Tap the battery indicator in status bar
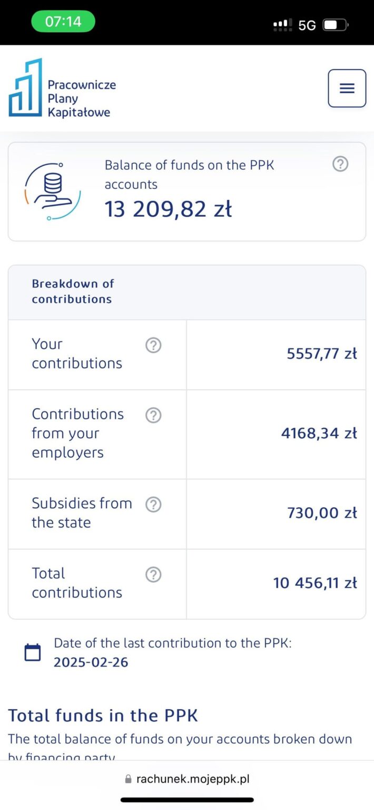This screenshot has height=810, width=374. click(336, 25)
